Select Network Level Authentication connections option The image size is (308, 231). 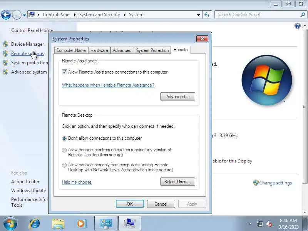pyautogui.click(x=64, y=165)
